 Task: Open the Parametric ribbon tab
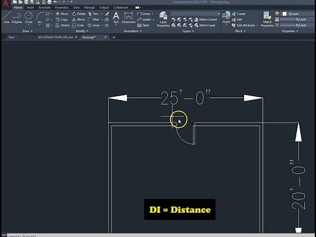[x=62, y=7]
